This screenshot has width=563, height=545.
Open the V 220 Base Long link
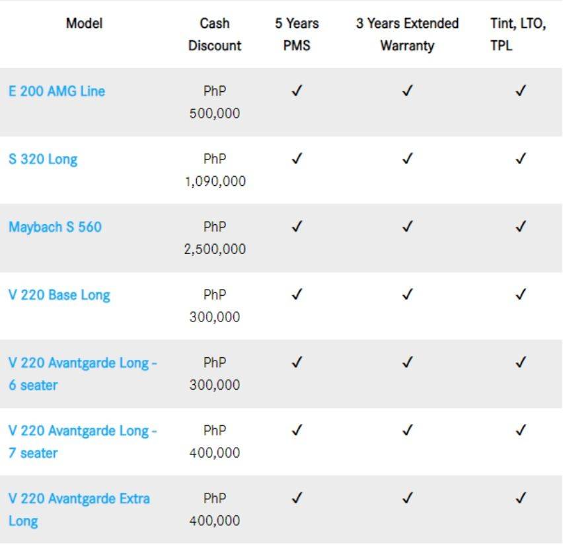59,295
